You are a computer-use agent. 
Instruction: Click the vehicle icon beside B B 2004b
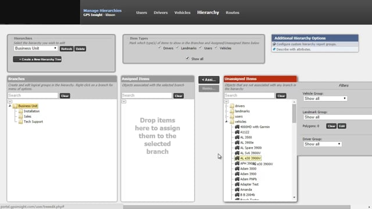click(237, 194)
